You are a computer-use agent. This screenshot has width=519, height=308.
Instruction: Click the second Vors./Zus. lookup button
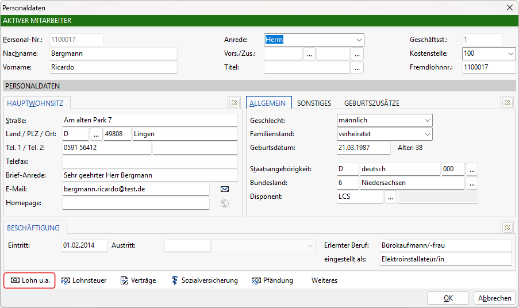(357, 54)
